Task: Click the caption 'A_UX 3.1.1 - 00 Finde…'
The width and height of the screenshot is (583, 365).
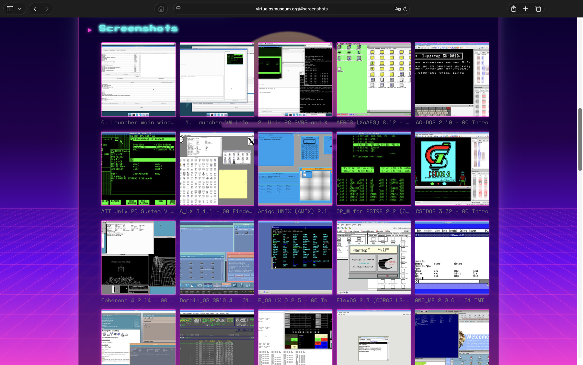Action: coord(216,211)
